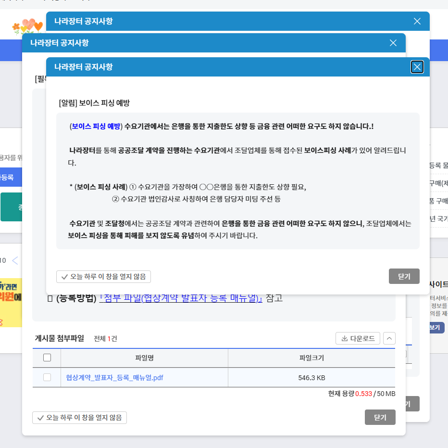The image size is (448, 448).
Task: Open the 협상계약_발표자_등록_매뉴얼.pdf file link
Action: point(114,378)
